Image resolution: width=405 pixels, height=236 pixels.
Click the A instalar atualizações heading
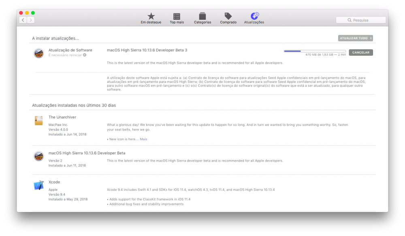(x=55, y=38)
